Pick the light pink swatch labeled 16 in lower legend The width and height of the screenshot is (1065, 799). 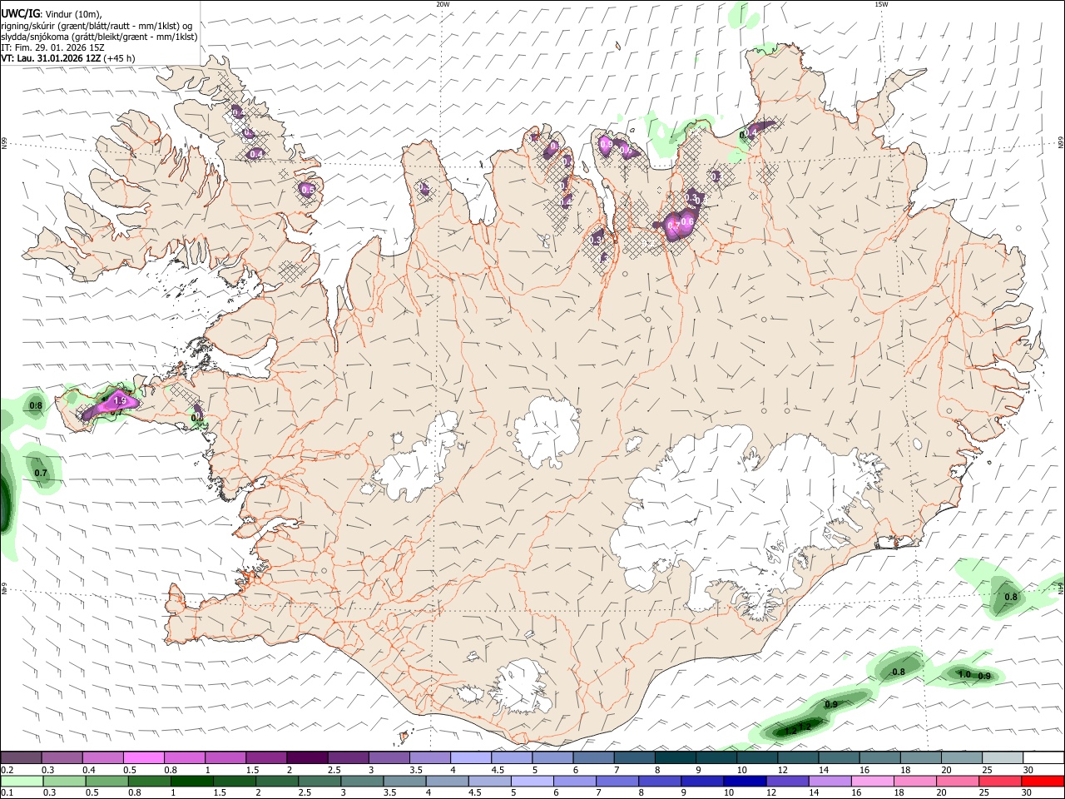pos(872,781)
